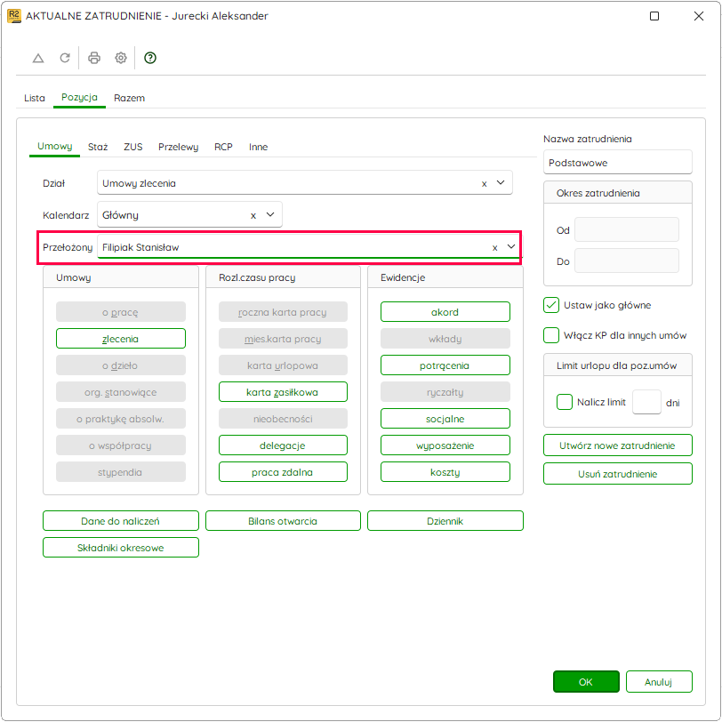
Task: Switch to the Razem tab
Action: (130, 98)
